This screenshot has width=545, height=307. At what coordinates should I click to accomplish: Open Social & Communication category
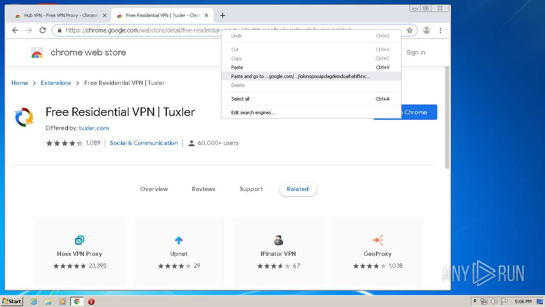tap(144, 143)
